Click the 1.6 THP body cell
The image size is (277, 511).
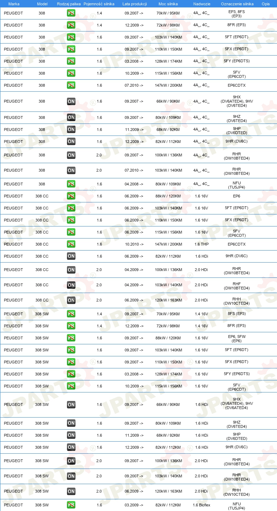[202, 244]
